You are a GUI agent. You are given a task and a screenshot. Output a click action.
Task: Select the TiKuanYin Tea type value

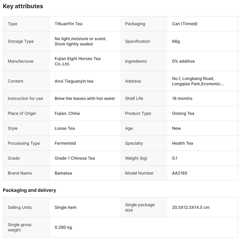click(68, 24)
